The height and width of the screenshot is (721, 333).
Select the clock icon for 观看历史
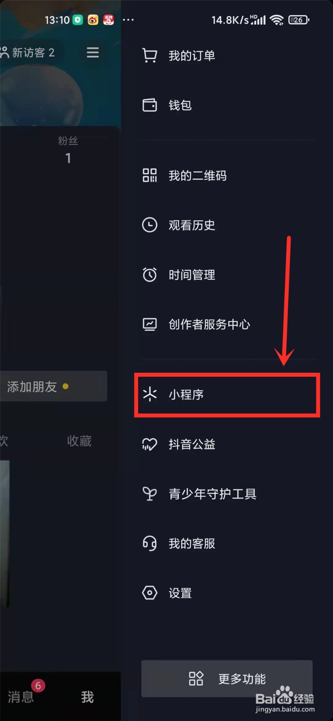[150, 225]
